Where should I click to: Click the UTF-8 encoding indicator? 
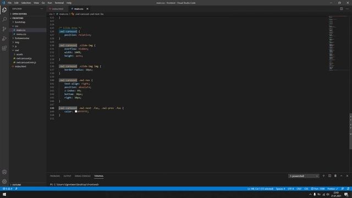[x=290, y=189]
